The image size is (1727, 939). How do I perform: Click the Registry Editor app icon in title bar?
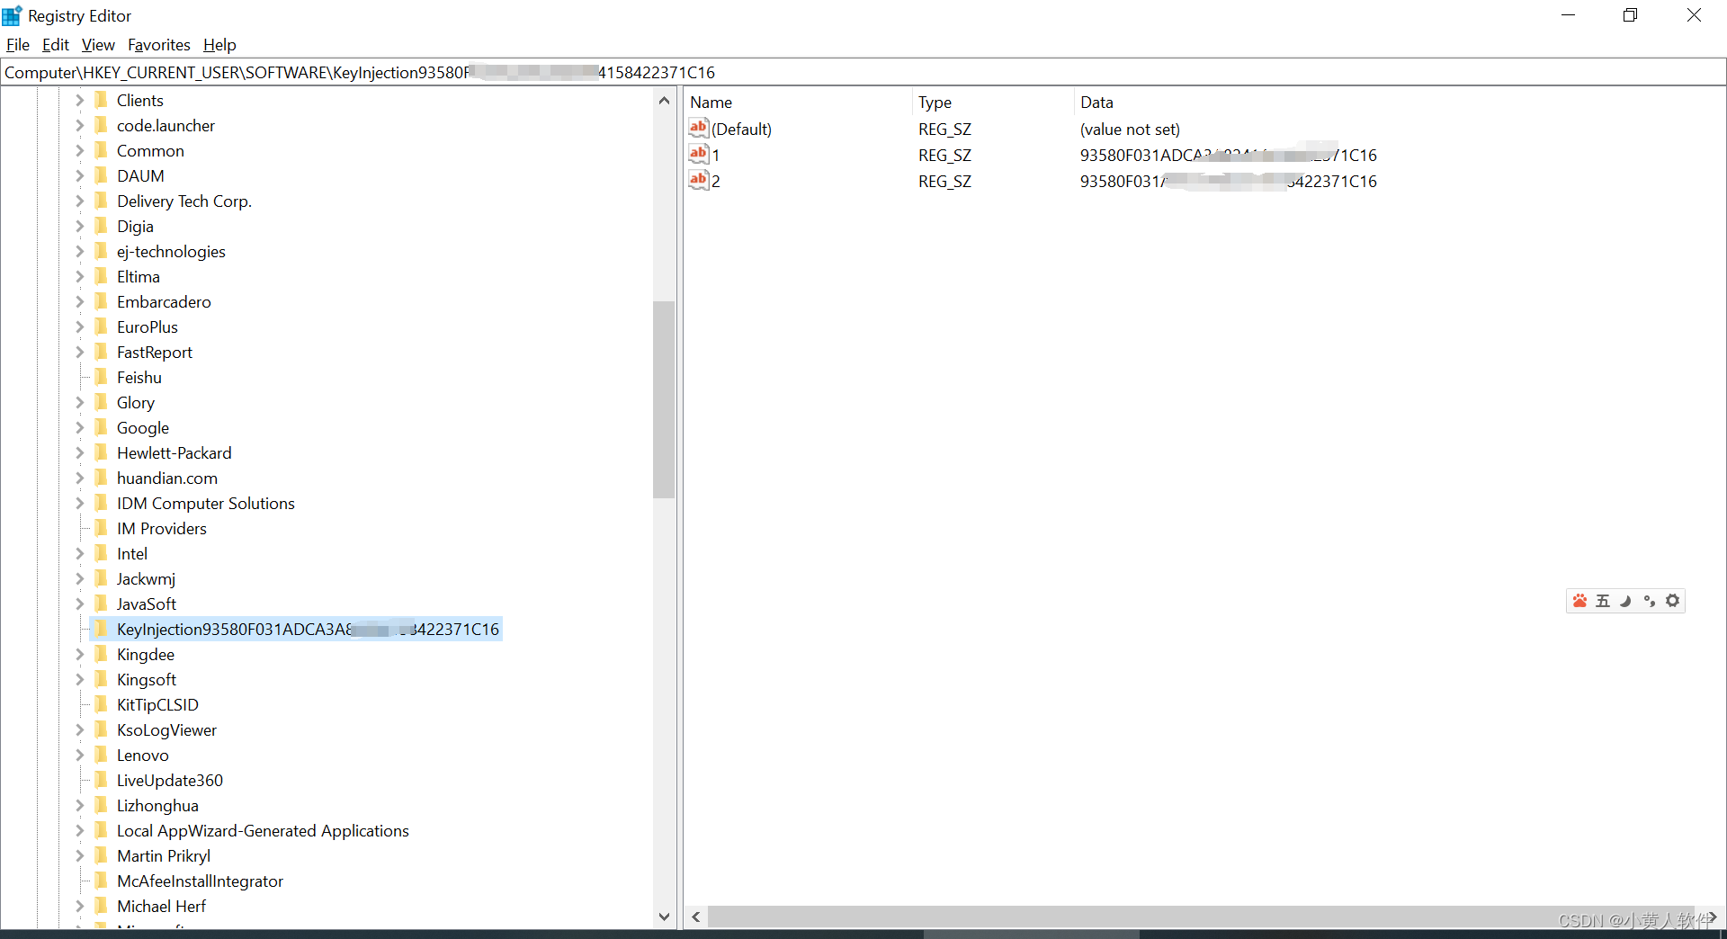point(12,15)
